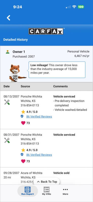This screenshot has height=202, width=93.
Task: Tap the heart icon in 08/31/2007 entry
Action: (x=23, y=161)
